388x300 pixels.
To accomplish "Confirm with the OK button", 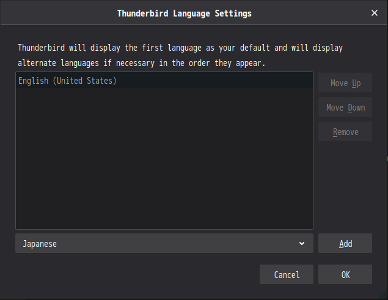I will [x=345, y=274].
